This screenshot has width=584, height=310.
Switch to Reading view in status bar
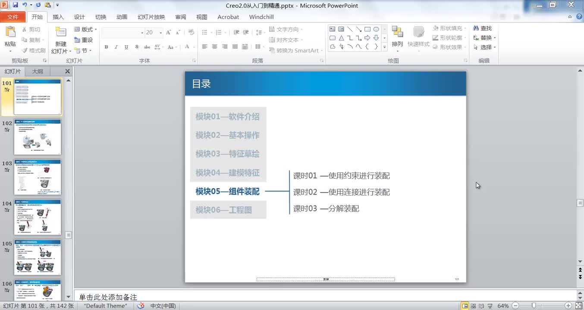point(481,306)
